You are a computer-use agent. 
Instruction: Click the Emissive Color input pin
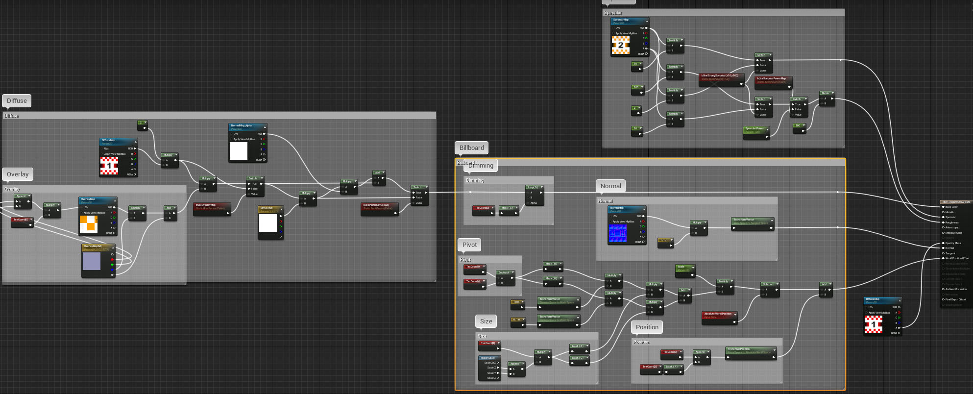pyautogui.click(x=944, y=233)
